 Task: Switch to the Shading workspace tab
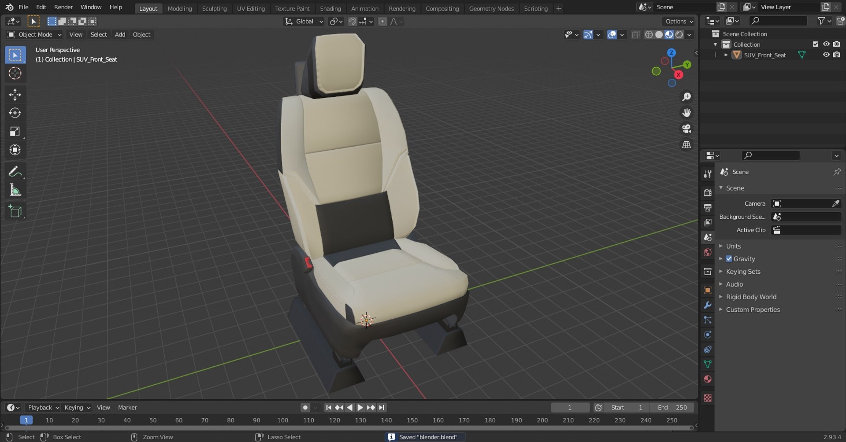(330, 8)
